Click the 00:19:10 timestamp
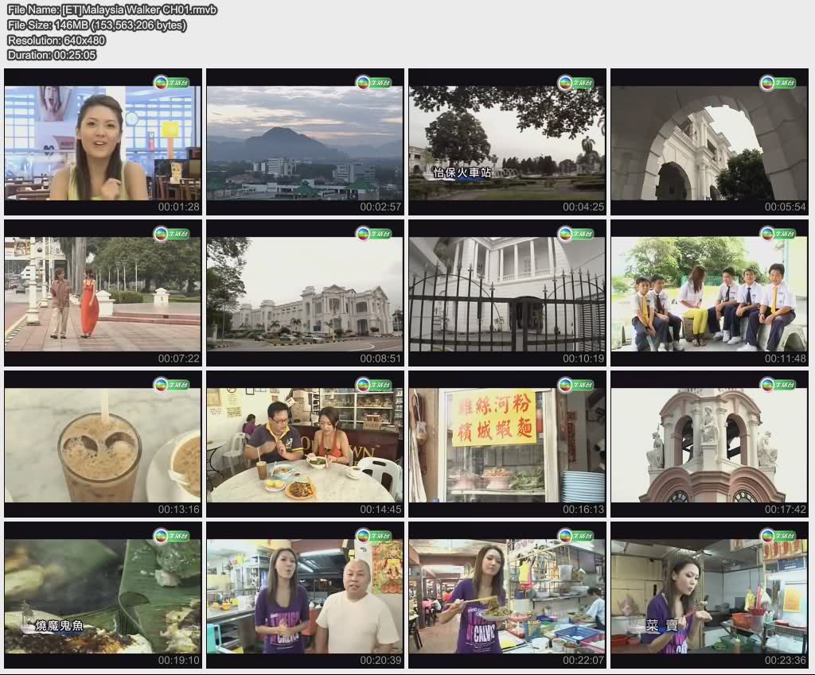The height and width of the screenshot is (675, 815). tap(179, 661)
